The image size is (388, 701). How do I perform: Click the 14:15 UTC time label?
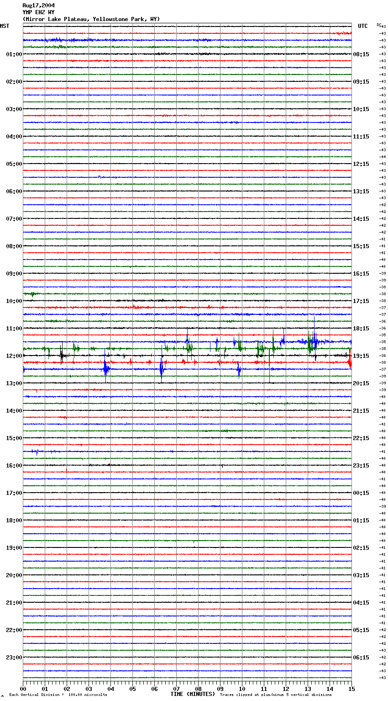click(x=361, y=219)
